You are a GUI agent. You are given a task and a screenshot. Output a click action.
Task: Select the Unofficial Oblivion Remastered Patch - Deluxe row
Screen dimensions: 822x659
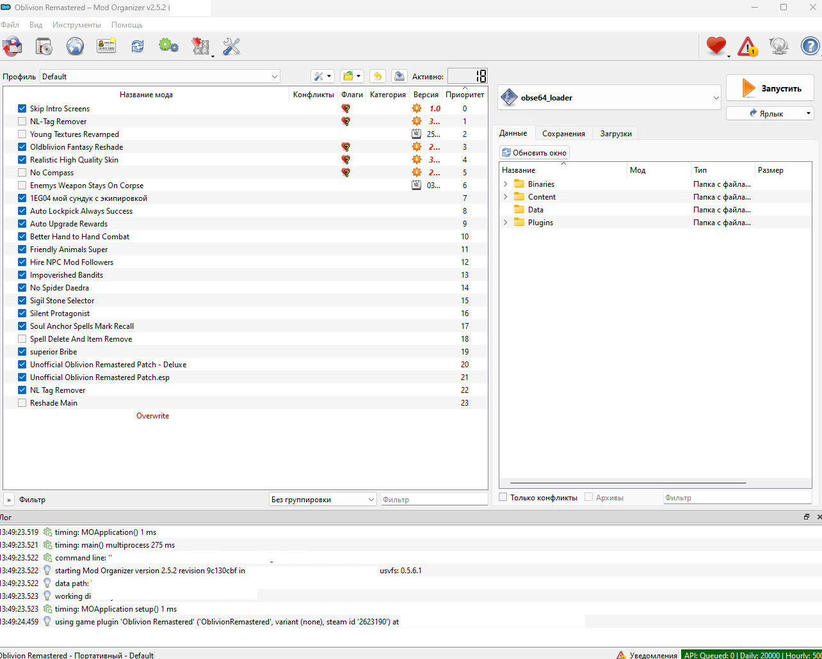245,365
